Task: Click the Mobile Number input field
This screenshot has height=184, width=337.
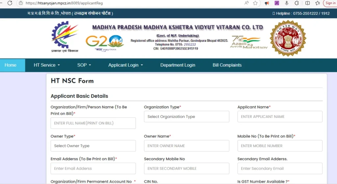Action: [280, 146]
